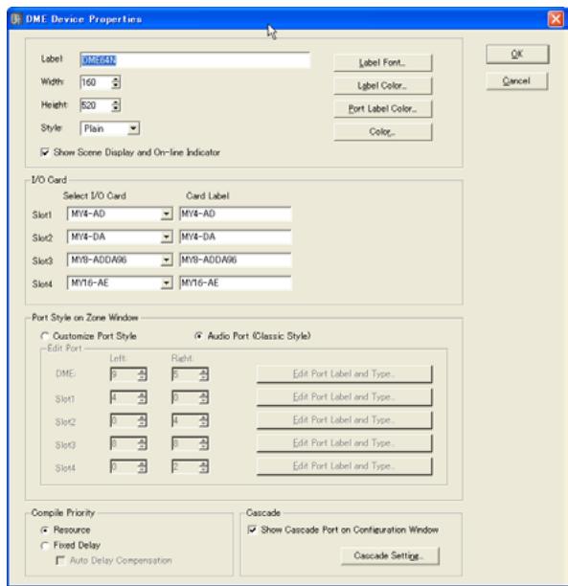
Task: Open the Slot4 I/O card dropdown
Action: click(x=120, y=282)
